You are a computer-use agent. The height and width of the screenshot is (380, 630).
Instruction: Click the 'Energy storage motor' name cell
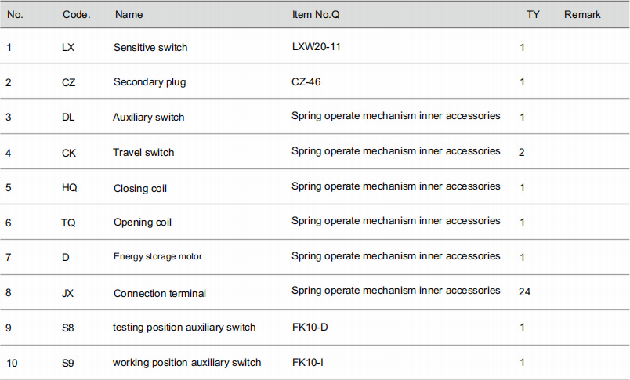157,256
